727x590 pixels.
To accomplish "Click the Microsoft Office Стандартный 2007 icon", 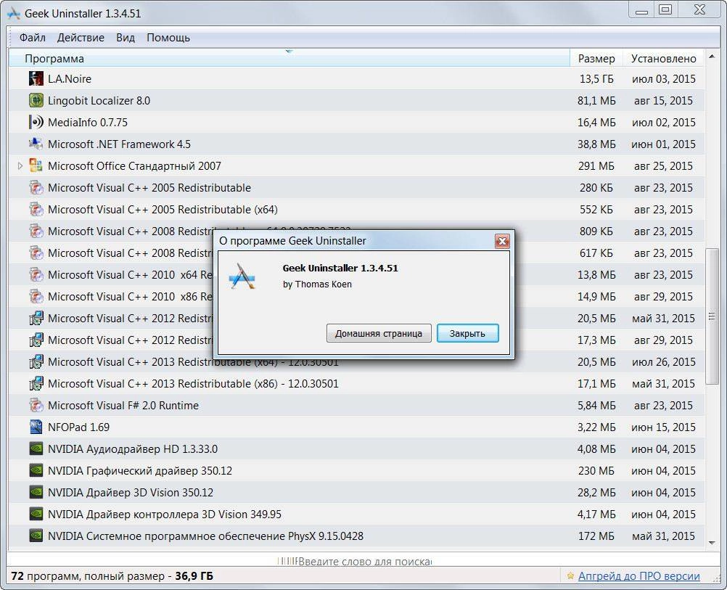I will click(x=36, y=165).
